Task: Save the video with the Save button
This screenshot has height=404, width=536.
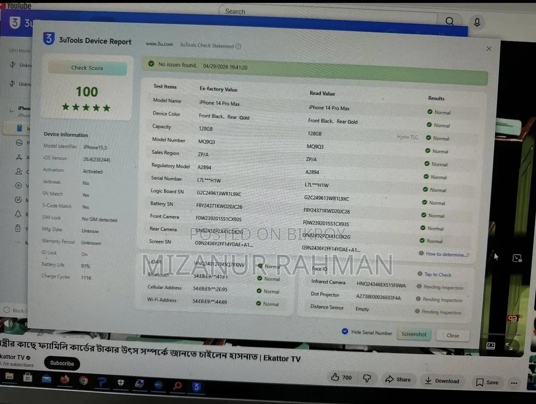Action: tap(487, 382)
